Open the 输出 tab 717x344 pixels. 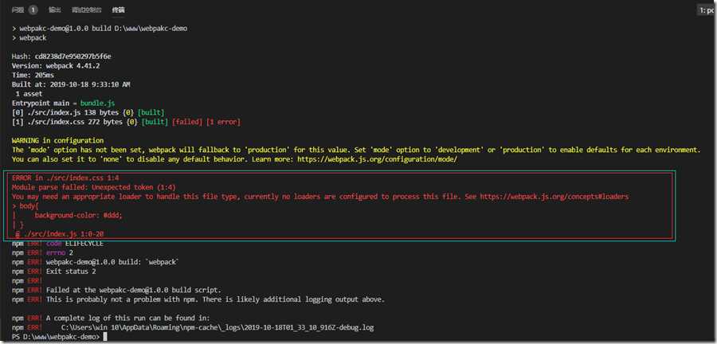[x=54, y=10]
